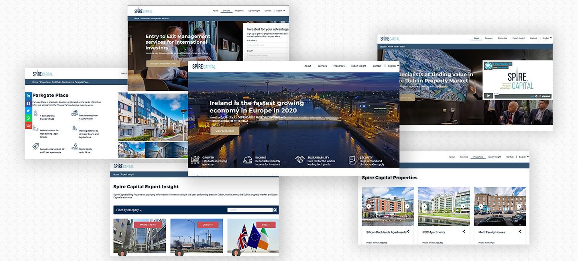Open Expert Insight menu on the homepage
The height and width of the screenshot is (261, 578).
click(x=359, y=66)
